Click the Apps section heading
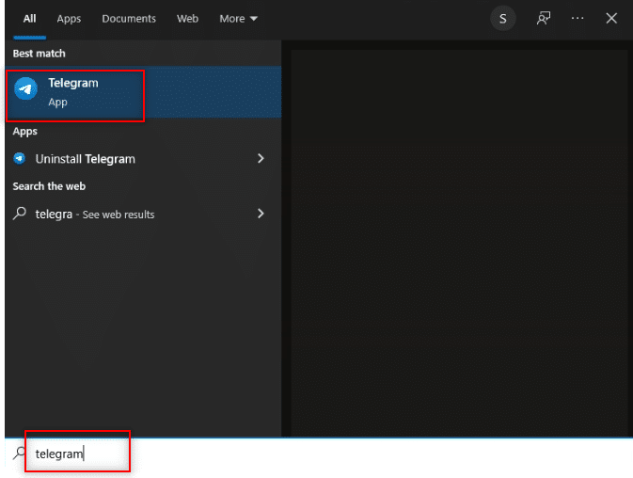The width and height of the screenshot is (633, 478). (25, 131)
